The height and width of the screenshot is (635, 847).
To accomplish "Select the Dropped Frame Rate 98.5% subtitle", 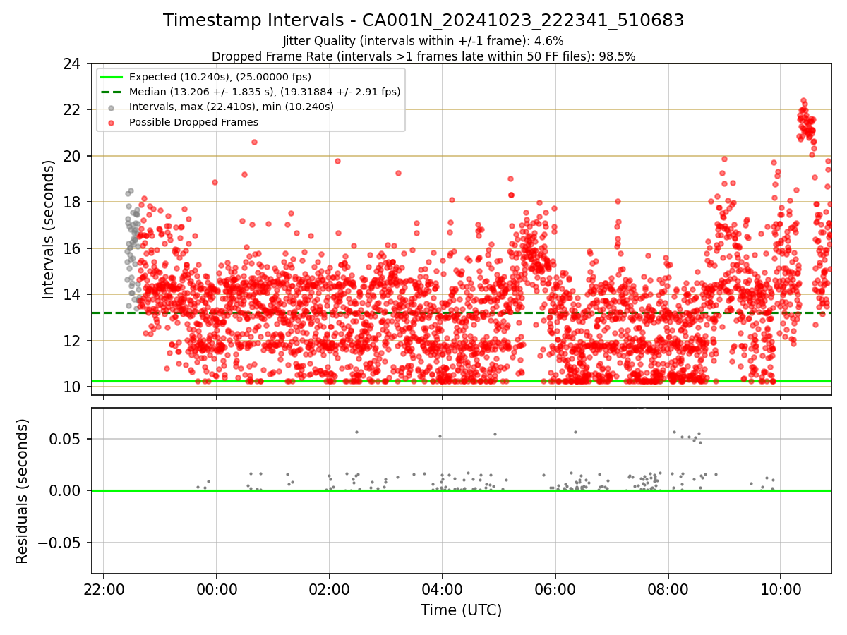I will tap(423, 56).
